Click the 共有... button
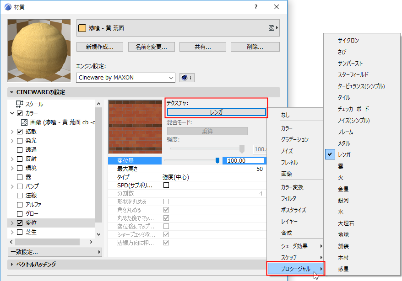 coord(202,47)
